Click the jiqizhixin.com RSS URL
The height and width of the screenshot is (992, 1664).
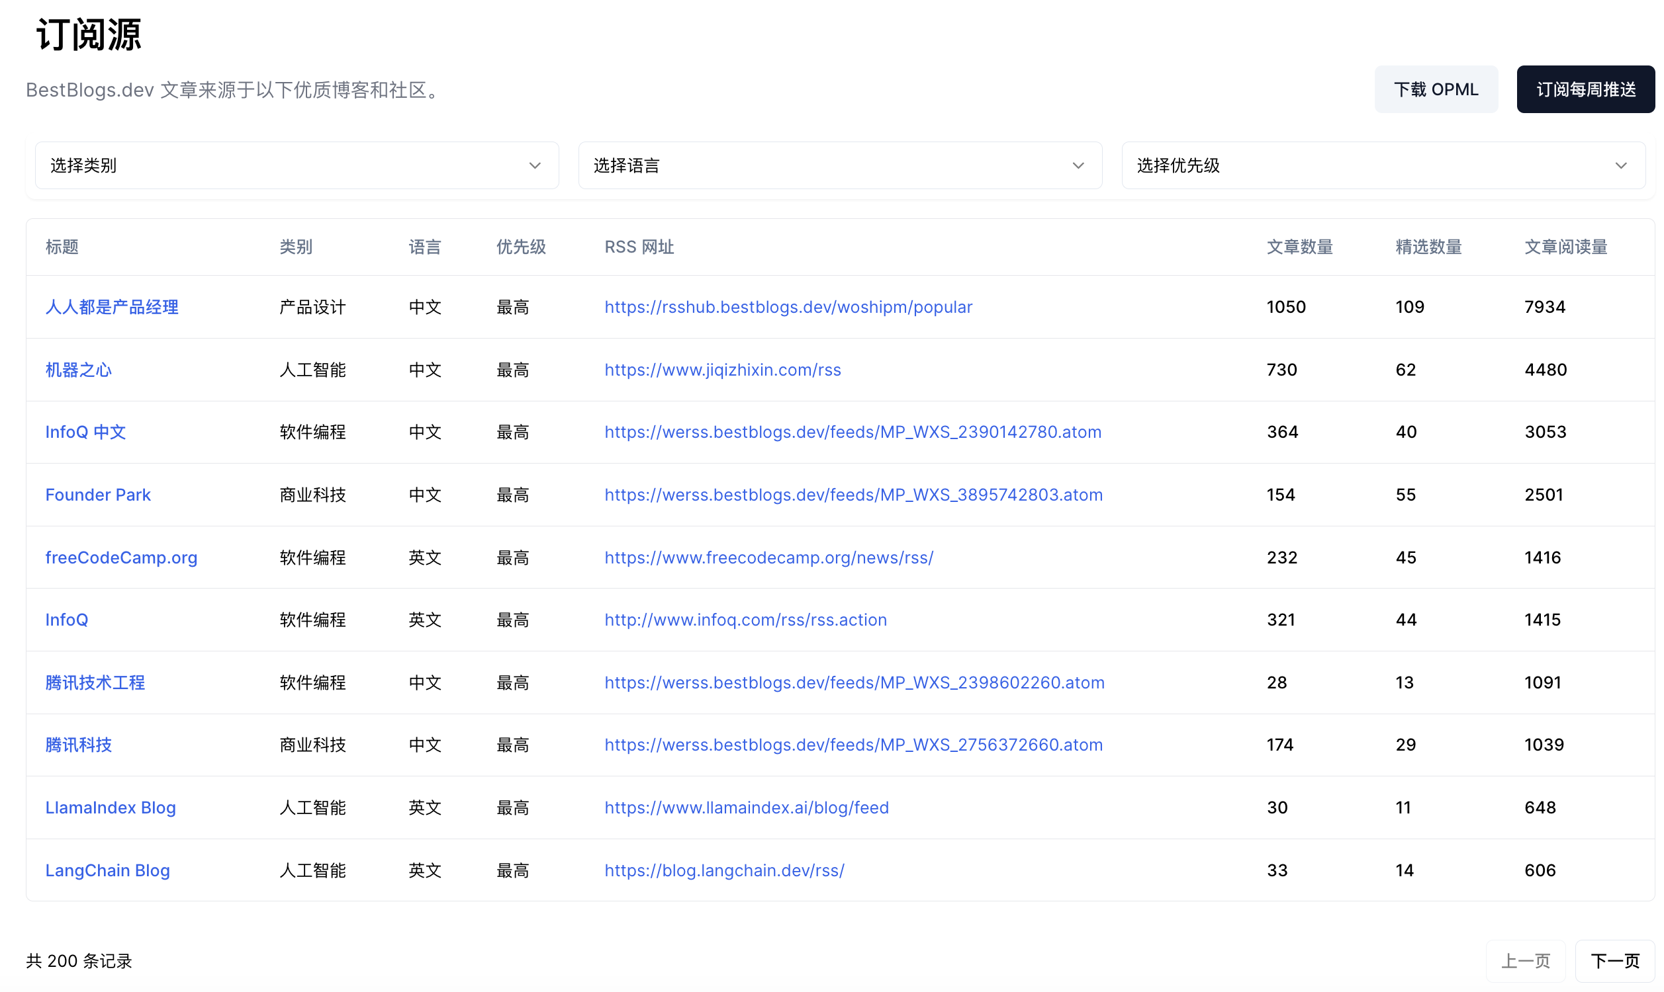click(722, 370)
